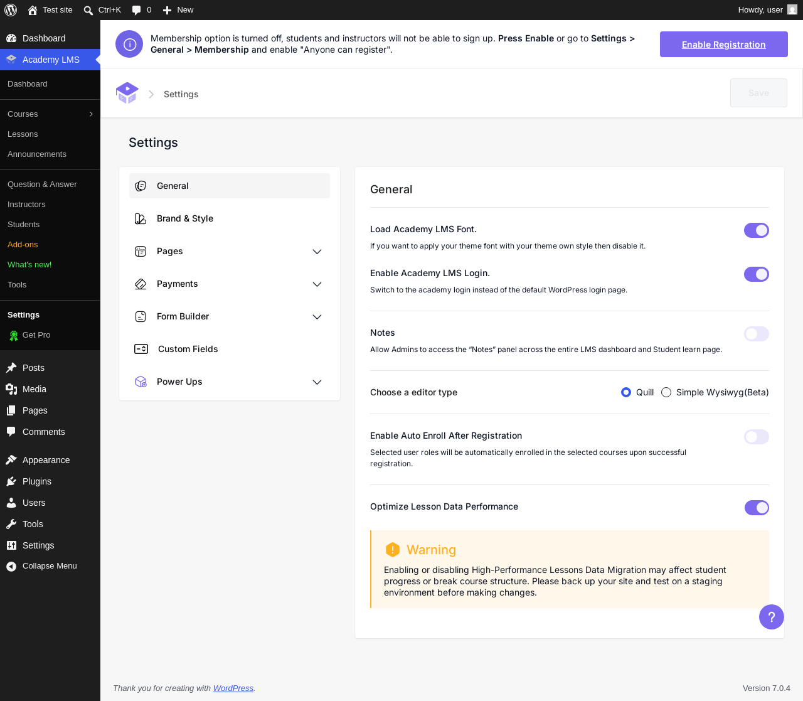
Task: Open the comments bubble icon in admin bar
Action: pyautogui.click(x=136, y=10)
